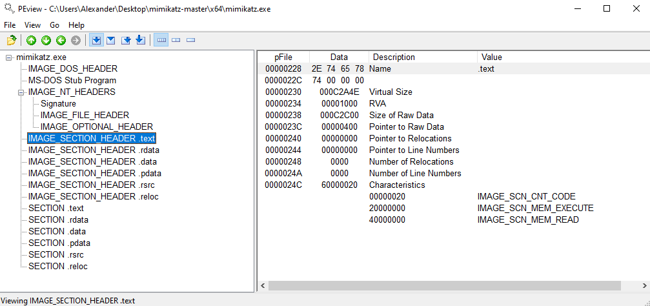Select the third envelope icon with side arrow
The width and height of the screenshot is (650, 306).
pos(126,40)
